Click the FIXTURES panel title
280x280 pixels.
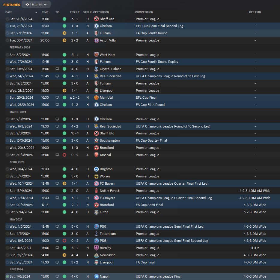12,5
